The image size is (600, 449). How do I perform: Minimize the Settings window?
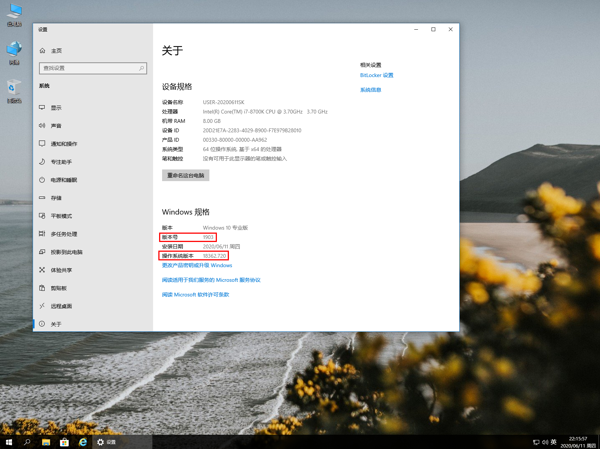(x=416, y=29)
